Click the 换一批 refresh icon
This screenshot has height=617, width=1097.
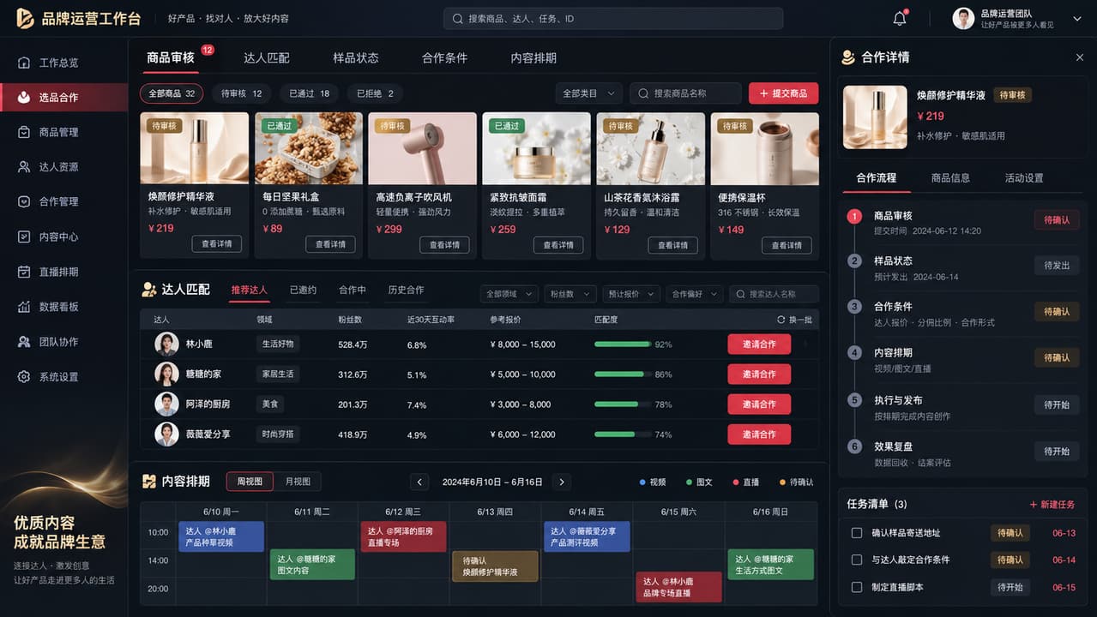pos(781,320)
